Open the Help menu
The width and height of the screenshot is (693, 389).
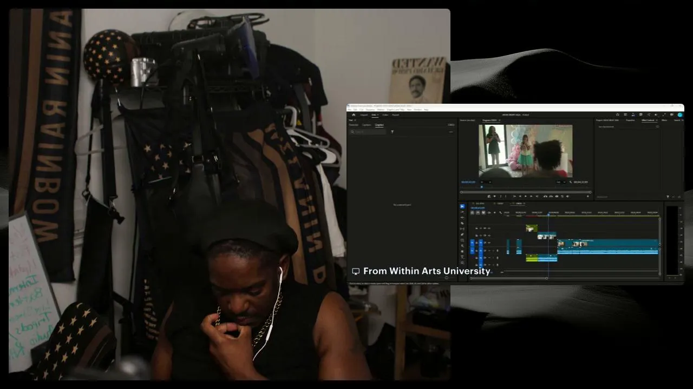(426, 110)
